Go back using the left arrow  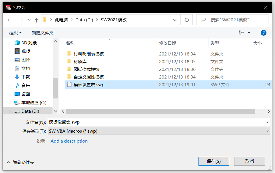click(x=10, y=20)
